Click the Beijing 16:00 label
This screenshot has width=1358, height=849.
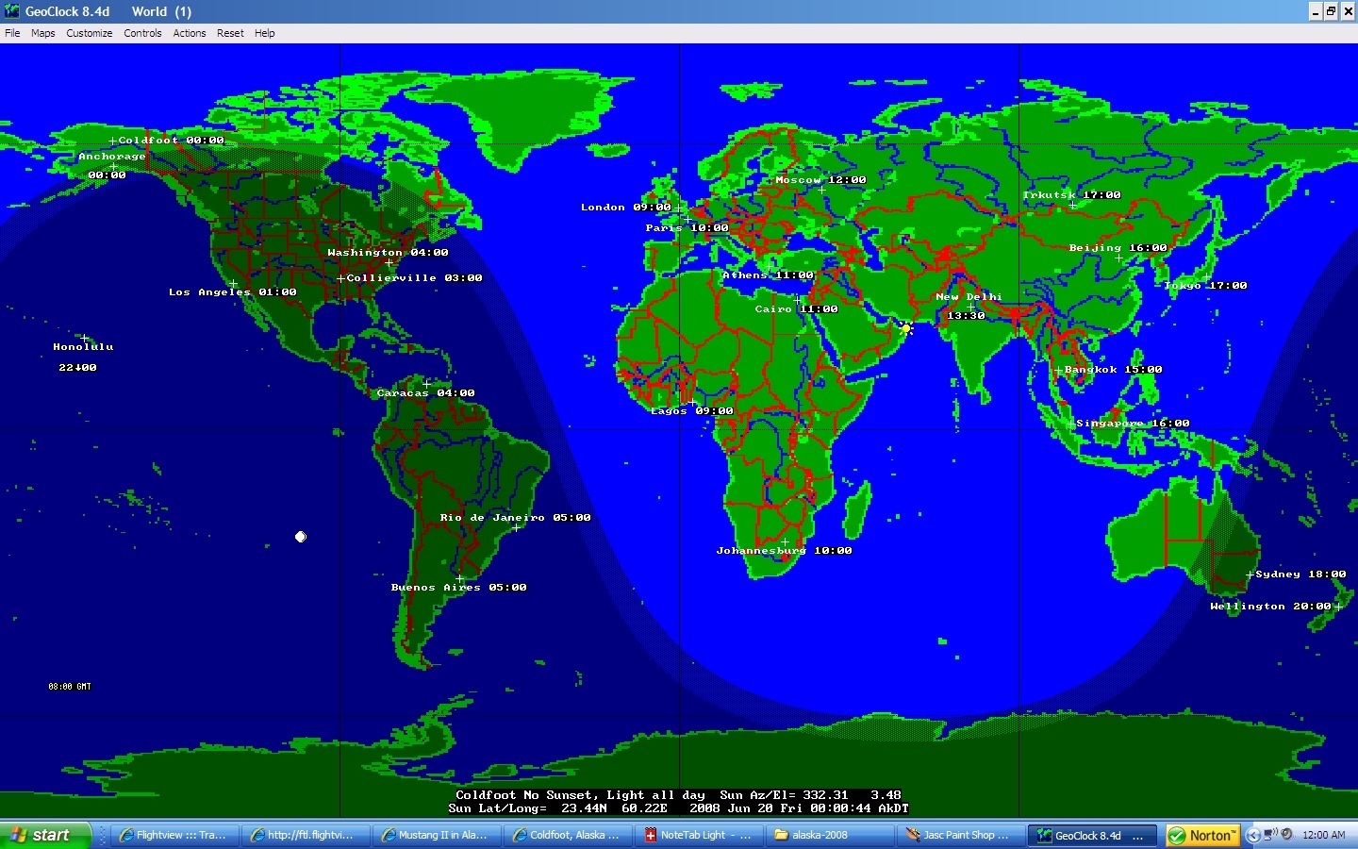[1118, 248]
